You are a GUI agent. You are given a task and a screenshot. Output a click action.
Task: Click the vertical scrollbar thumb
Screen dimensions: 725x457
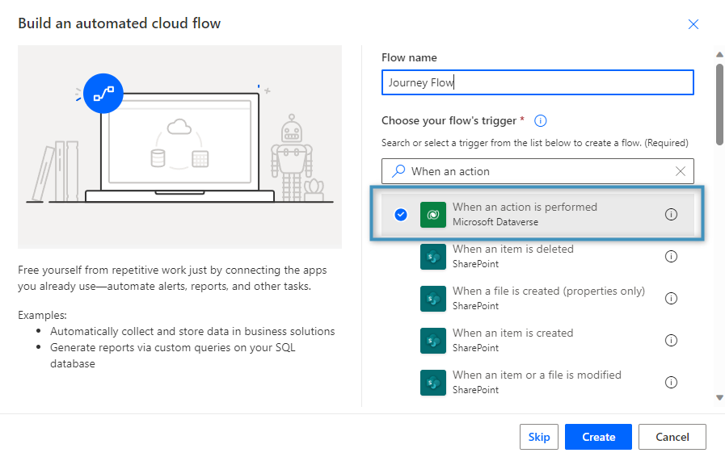coord(719,104)
